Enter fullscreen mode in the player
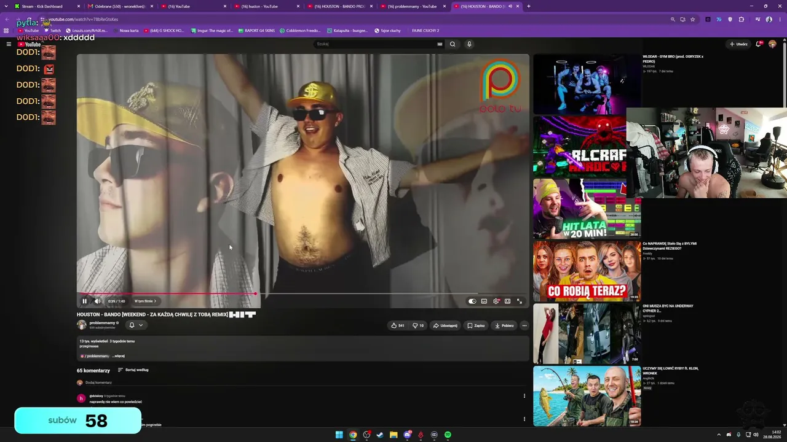The image size is (787, 442). (520, 301)
